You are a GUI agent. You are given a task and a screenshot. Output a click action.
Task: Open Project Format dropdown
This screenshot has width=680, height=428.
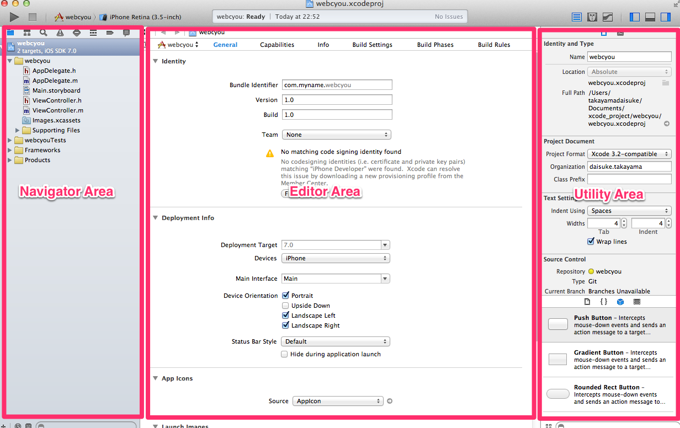tap(629, 154)
